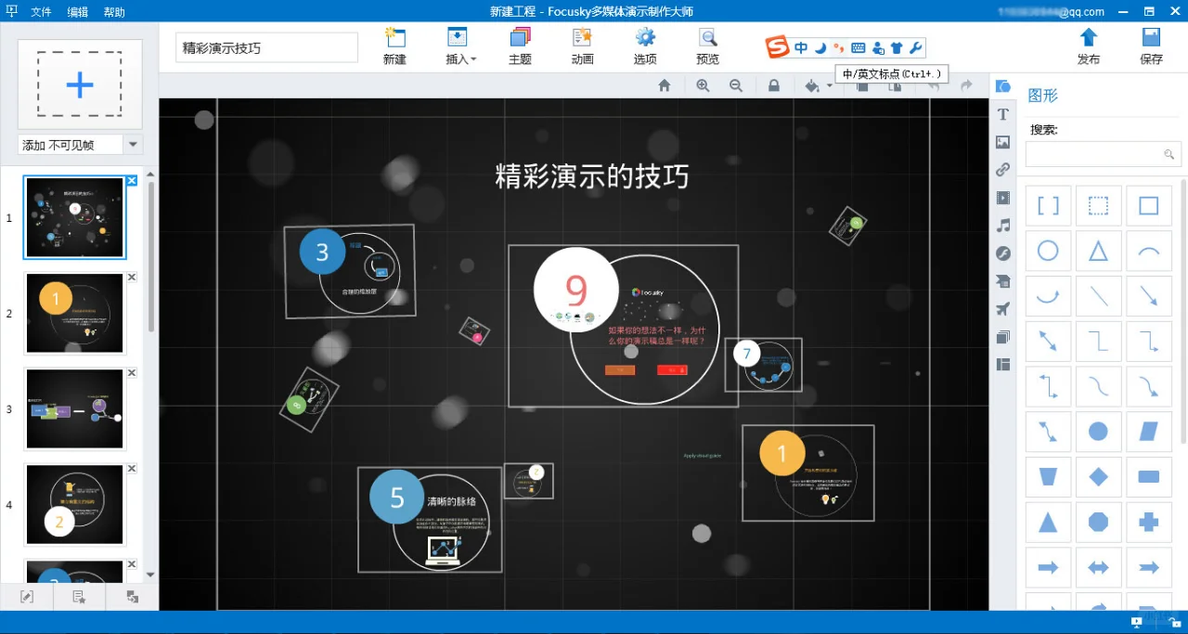Publish the presentation with 发布
Image resolution: width=1188 pixels, height=634 pixels.
(x=1088, y=45)
